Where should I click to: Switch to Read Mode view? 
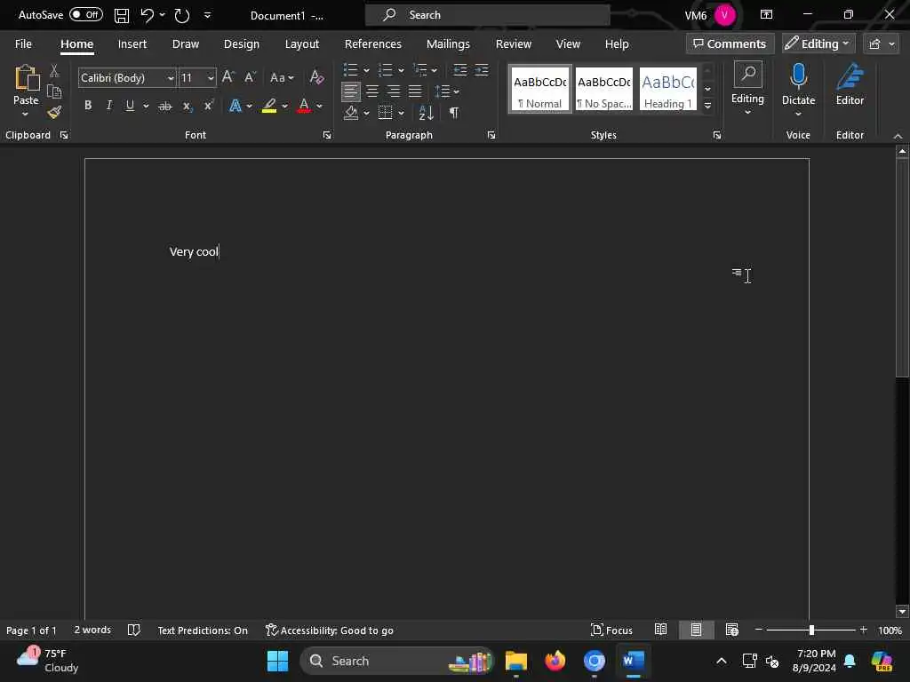click(660, 630)
